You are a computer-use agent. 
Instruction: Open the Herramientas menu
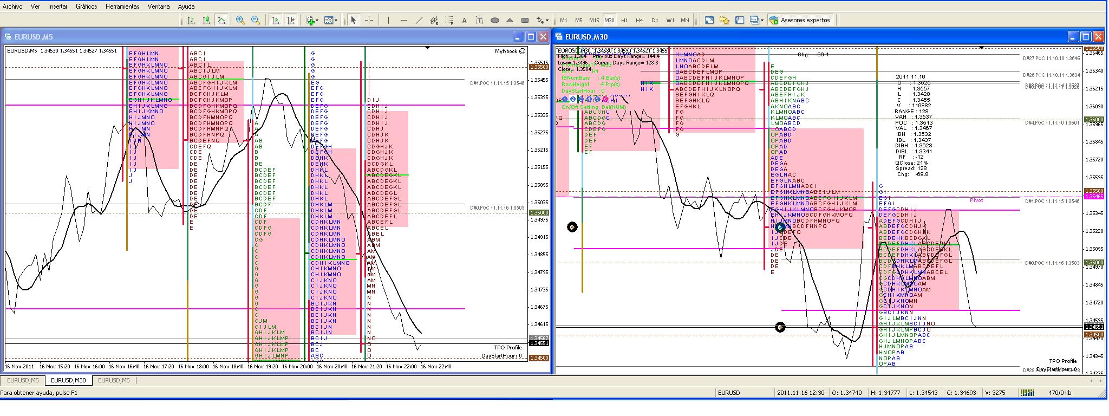[x=122, y=6]
